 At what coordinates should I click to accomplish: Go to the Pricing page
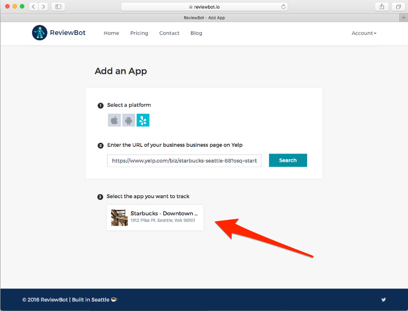click(x=139, y=33)
